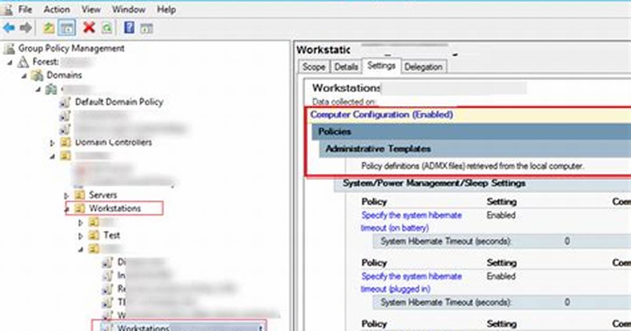
Task: Click the 'Data collected on' text
Action: (x=344, y=102)
